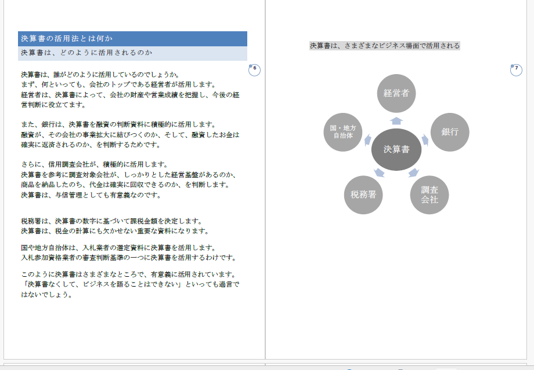
Task: Select the 税務署 circle in the diagram
Action: [x=363, y=195]
